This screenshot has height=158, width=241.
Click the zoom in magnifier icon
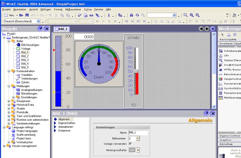[x=192, y=15]
